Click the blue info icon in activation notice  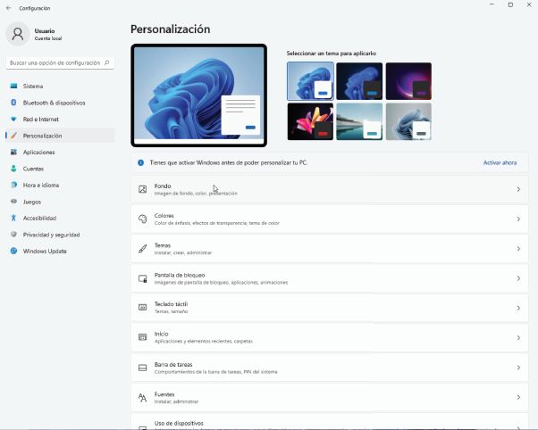[x=140, y=162]
